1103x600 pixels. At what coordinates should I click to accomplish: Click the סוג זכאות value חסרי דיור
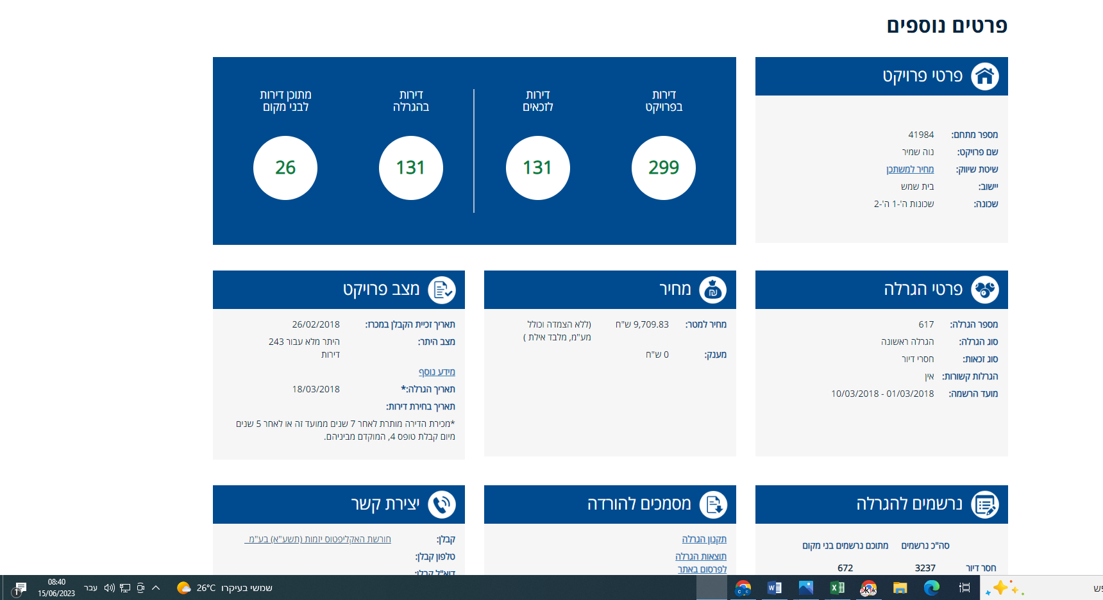tap(918, 359)
